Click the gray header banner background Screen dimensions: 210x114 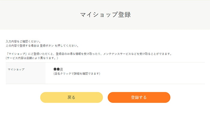(40, 15)
